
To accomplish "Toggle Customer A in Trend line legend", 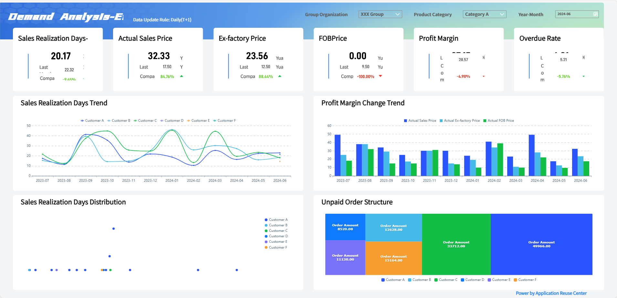I will 92,121.
